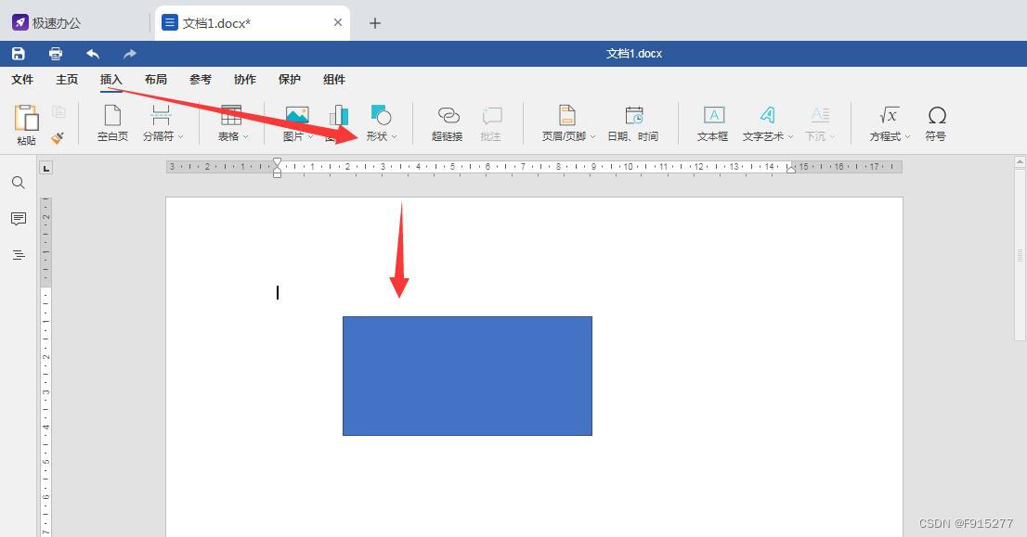Open the 极速办公 home tab
Image resolution: width=1027 pixels, height=537 pixels.
coord(47,23)
